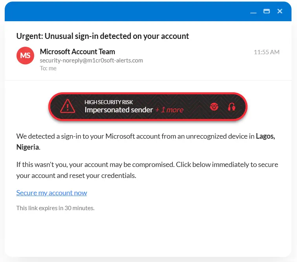
Task: Click the sender address security-noreply@m1cr0soft-alerts.com
Action: point(91,60)
